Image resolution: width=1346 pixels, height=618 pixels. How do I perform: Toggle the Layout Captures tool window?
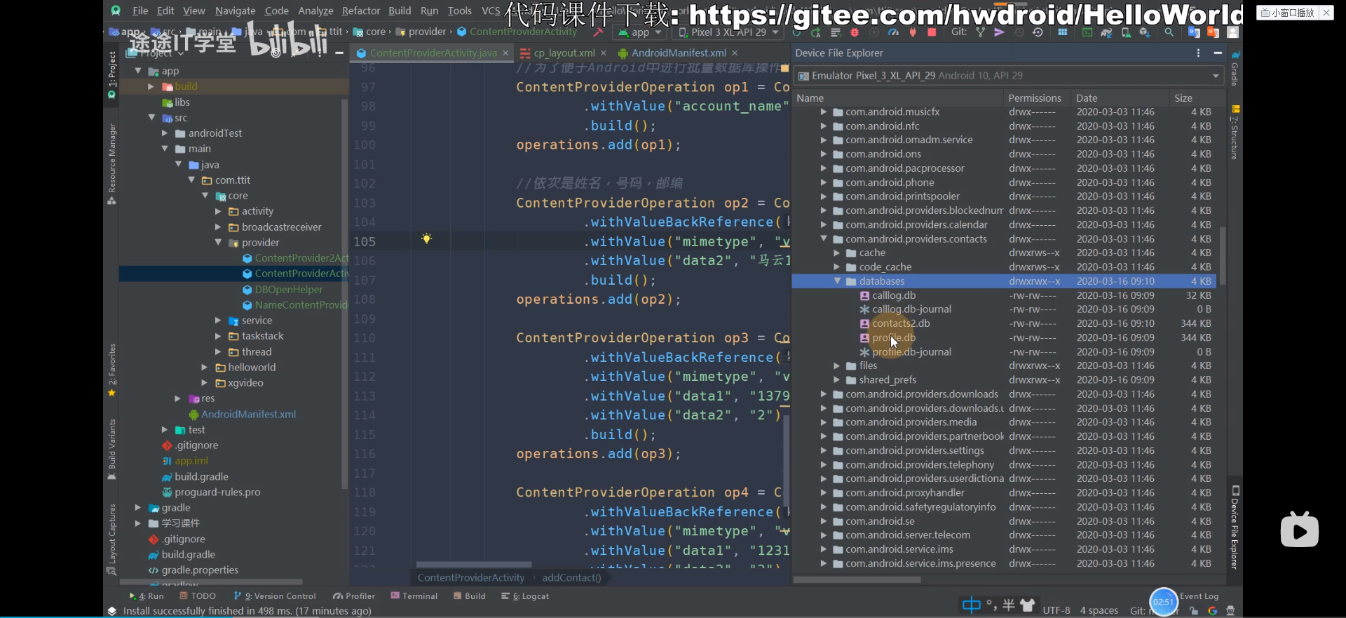[x=111, y=539]
